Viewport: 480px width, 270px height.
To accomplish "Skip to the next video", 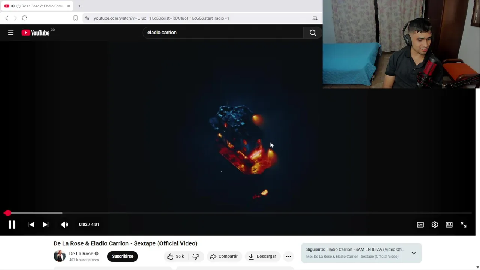I will click(x=45, y=225).
